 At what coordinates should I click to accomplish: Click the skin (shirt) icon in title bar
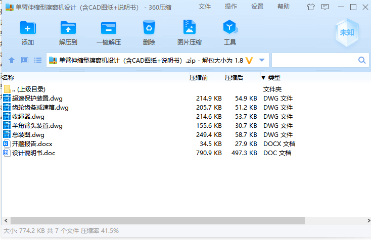(x=311, y=7)
